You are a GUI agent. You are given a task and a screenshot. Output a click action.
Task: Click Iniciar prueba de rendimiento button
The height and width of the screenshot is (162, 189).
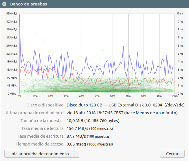pos(42,154)
